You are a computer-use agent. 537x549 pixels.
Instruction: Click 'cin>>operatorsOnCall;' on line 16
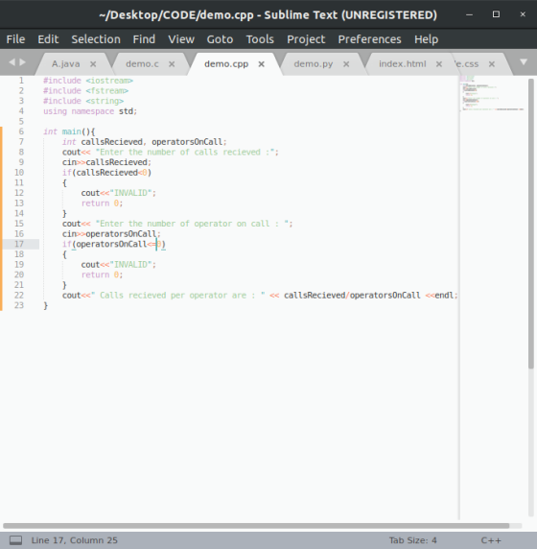point(111,233)
